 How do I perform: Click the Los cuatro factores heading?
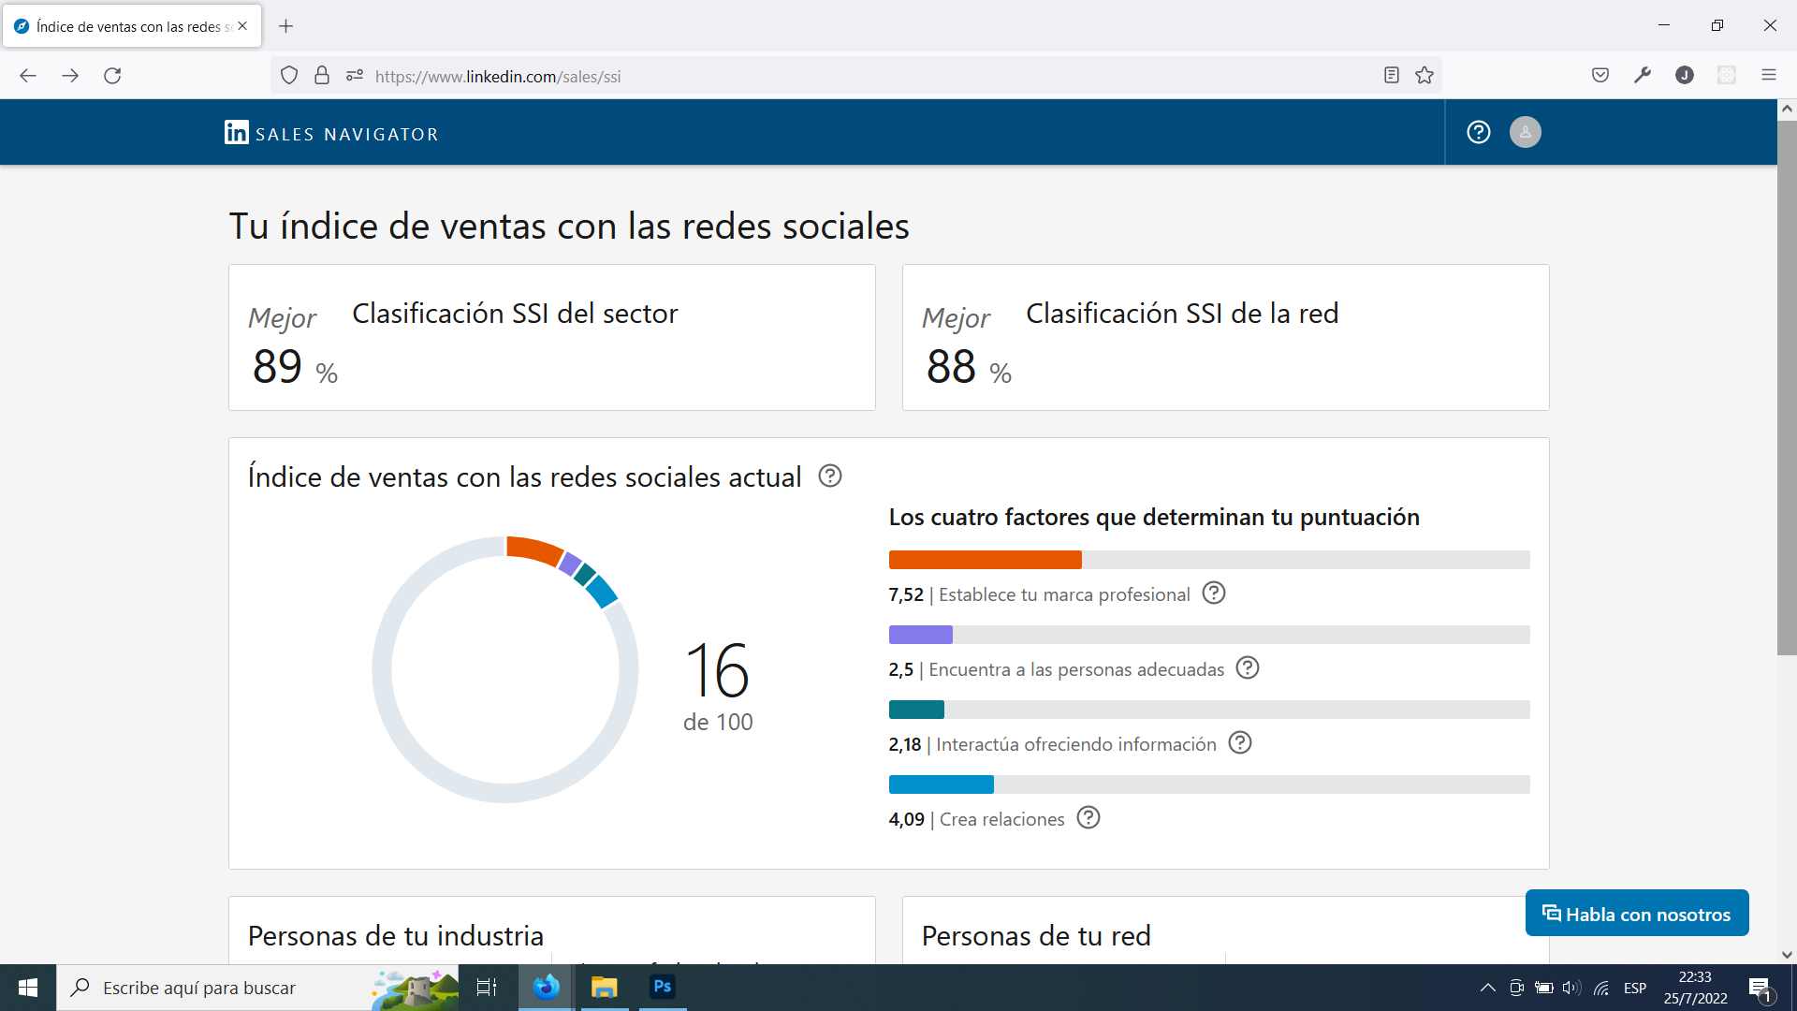point(1154,517)
